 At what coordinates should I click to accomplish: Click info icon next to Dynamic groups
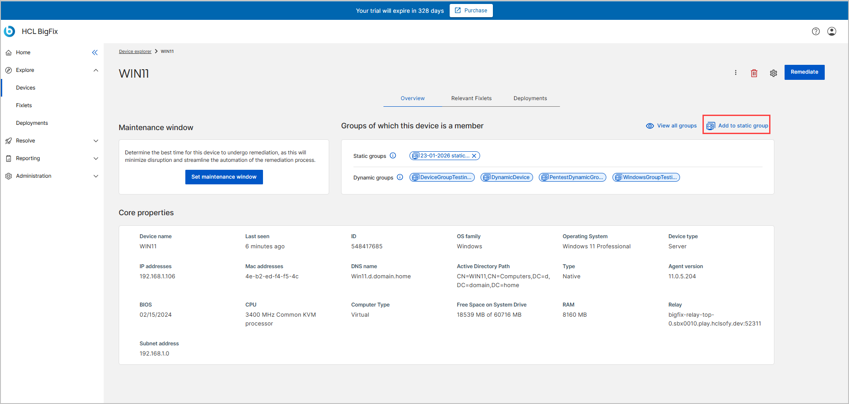tap(400, 177)
